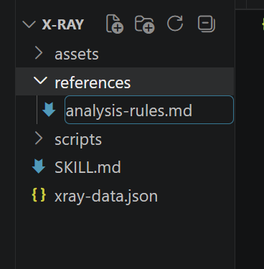Image resolution: width=264 pixels, height=269 pixels.
Task: Expand the assets folder chevron
Action: coord(39,53)
